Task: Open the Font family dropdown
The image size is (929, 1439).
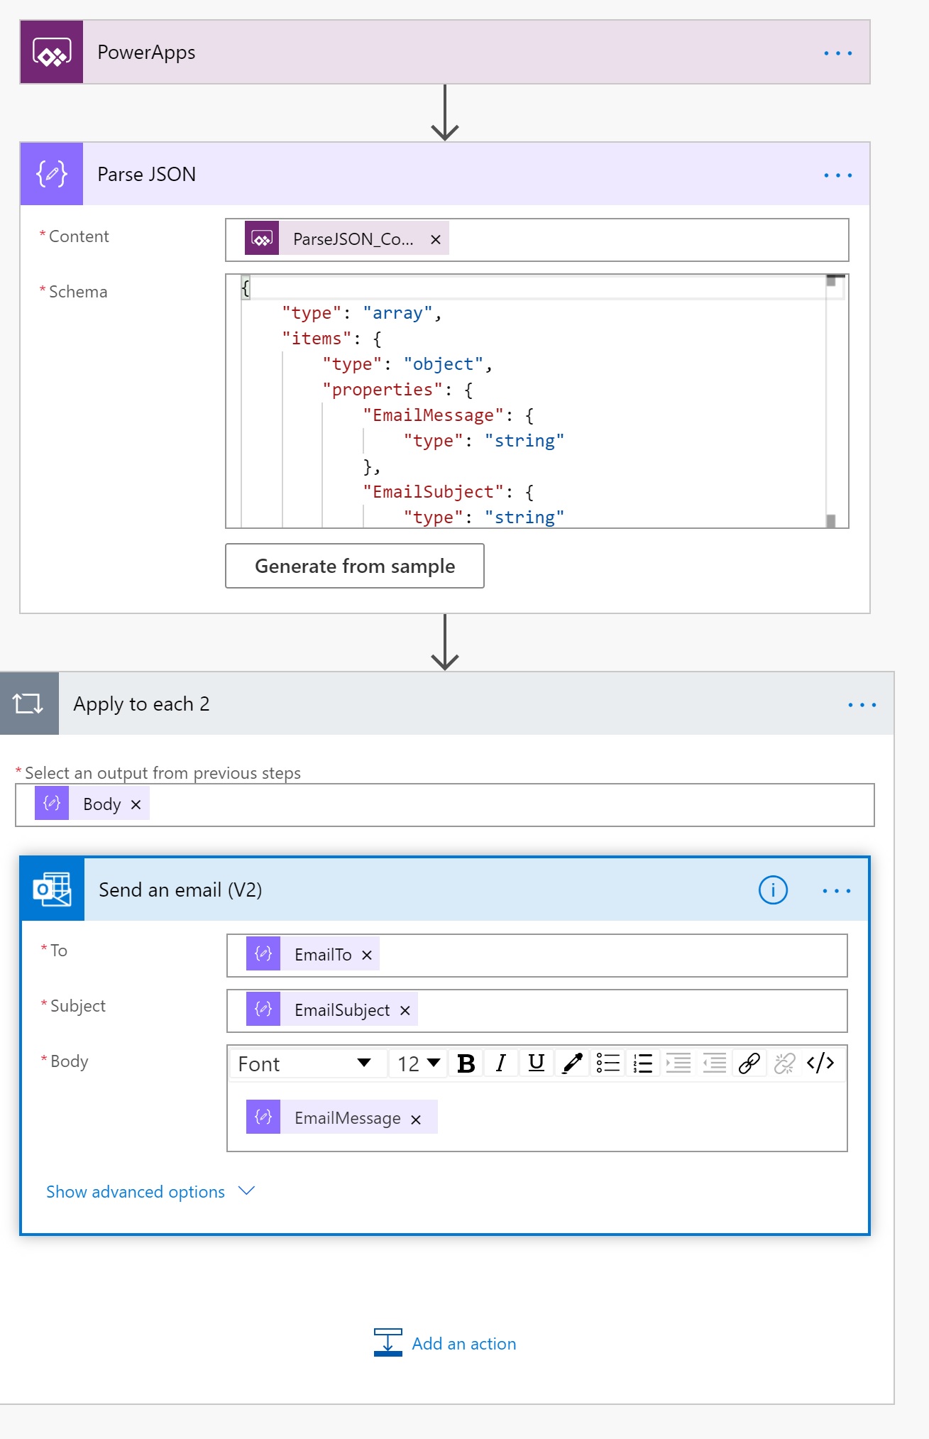Action: (x=305, y=1063)
